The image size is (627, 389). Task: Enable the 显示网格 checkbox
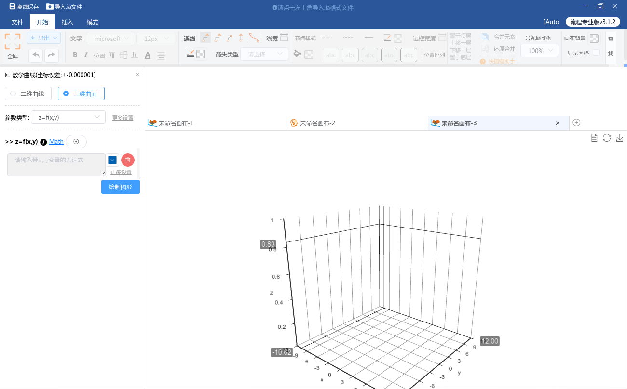(x=596, y=53)
